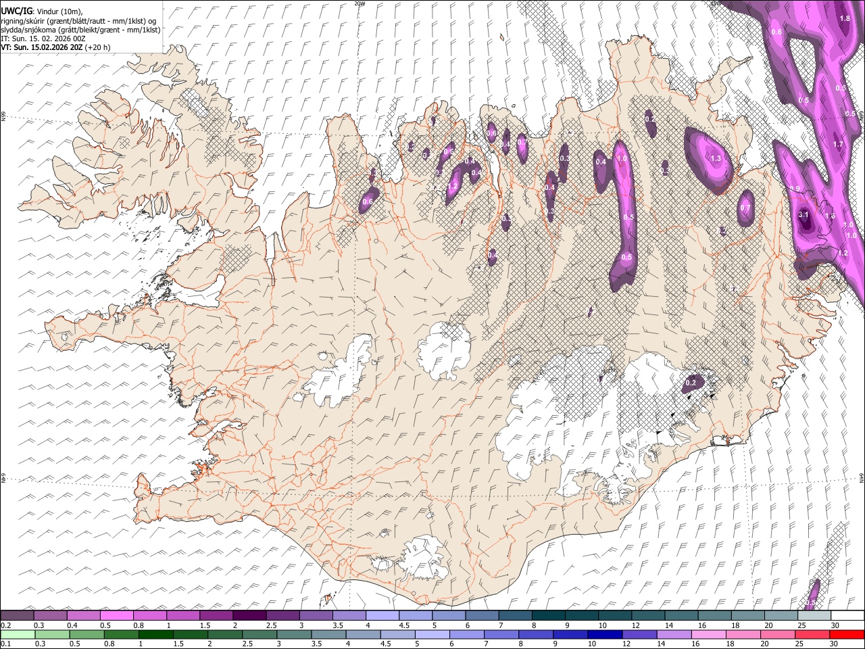Click the 0.2 value on the small northern patch

pyautogui.click(x=649, y=119)
